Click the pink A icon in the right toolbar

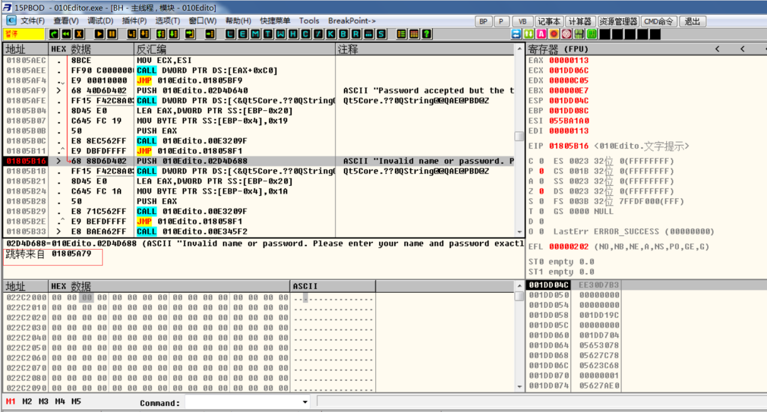[542, 34]
